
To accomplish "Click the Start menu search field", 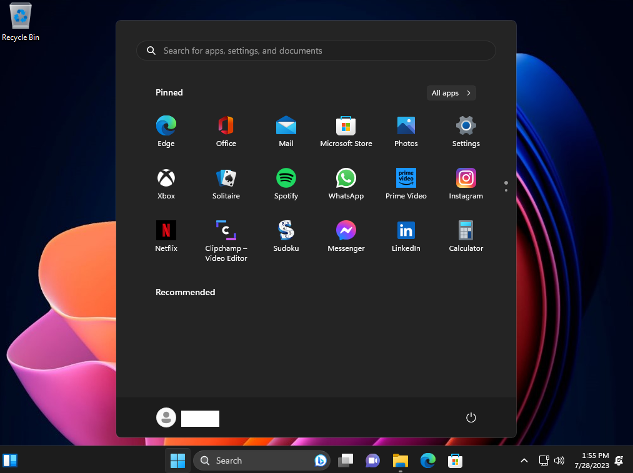I will [x=316, y=51].
